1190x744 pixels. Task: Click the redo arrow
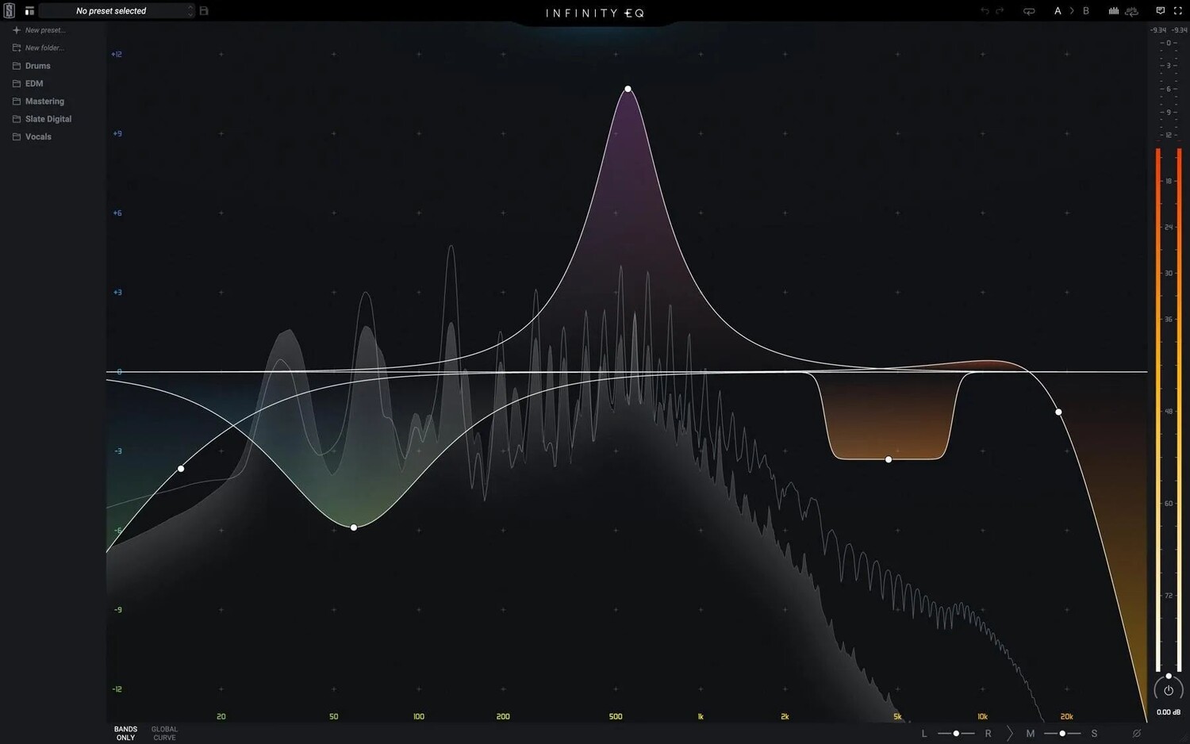pyautogui.click(x=1000, y=11)
